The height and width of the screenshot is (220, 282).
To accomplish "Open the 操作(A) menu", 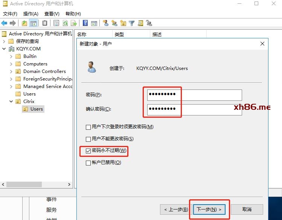I will 30,14.
